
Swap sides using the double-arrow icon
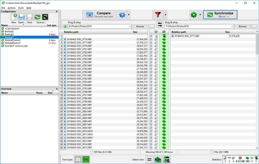(x=160, y=25)
